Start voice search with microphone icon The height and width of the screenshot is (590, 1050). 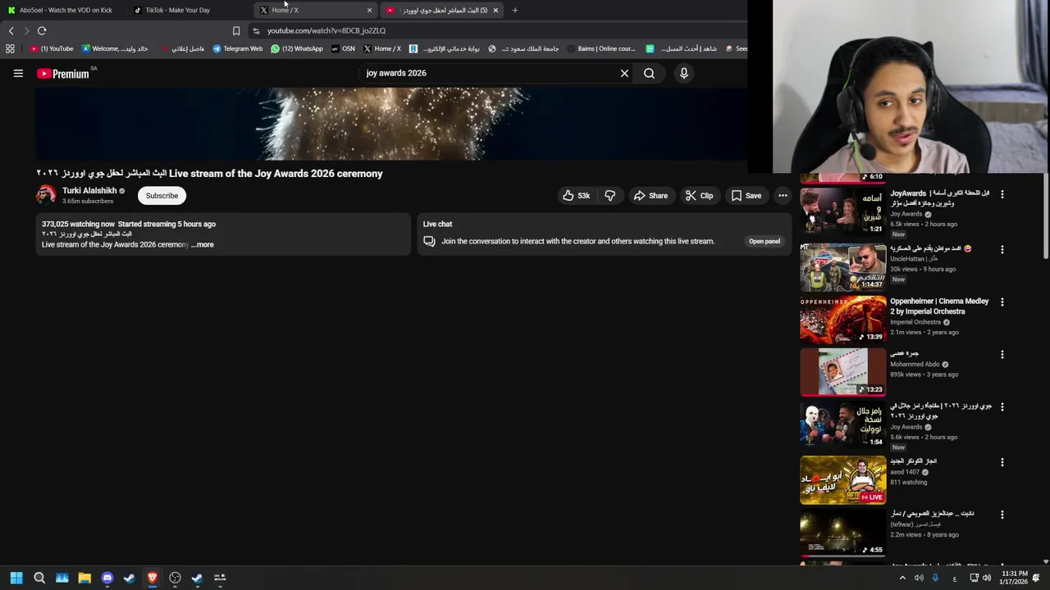pyautogui.click(x=684, y=73)
